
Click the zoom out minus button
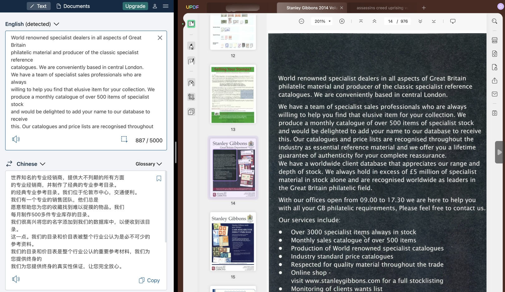point(301,21)
